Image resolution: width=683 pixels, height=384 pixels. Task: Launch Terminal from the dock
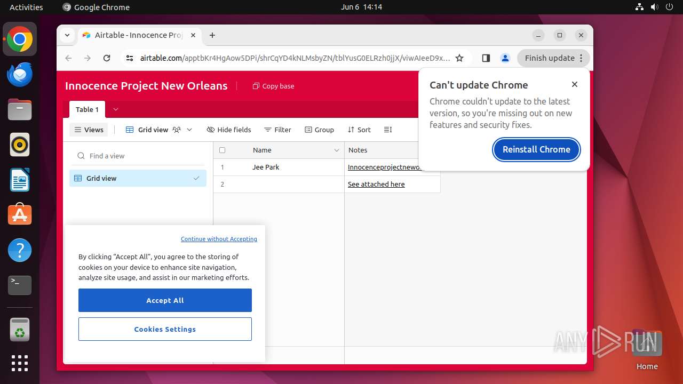click(20, 285)
